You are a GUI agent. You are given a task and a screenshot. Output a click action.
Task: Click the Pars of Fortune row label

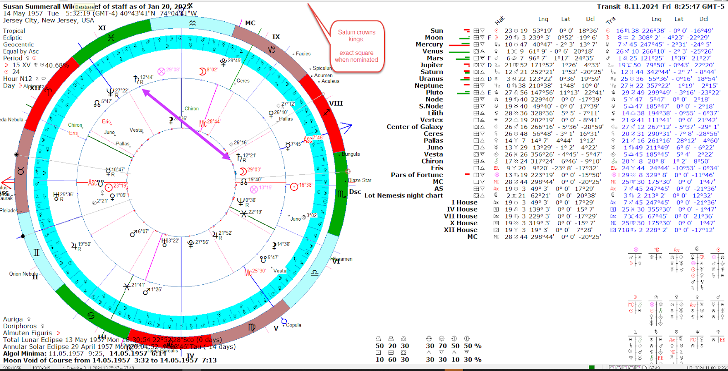pos(417,175)
